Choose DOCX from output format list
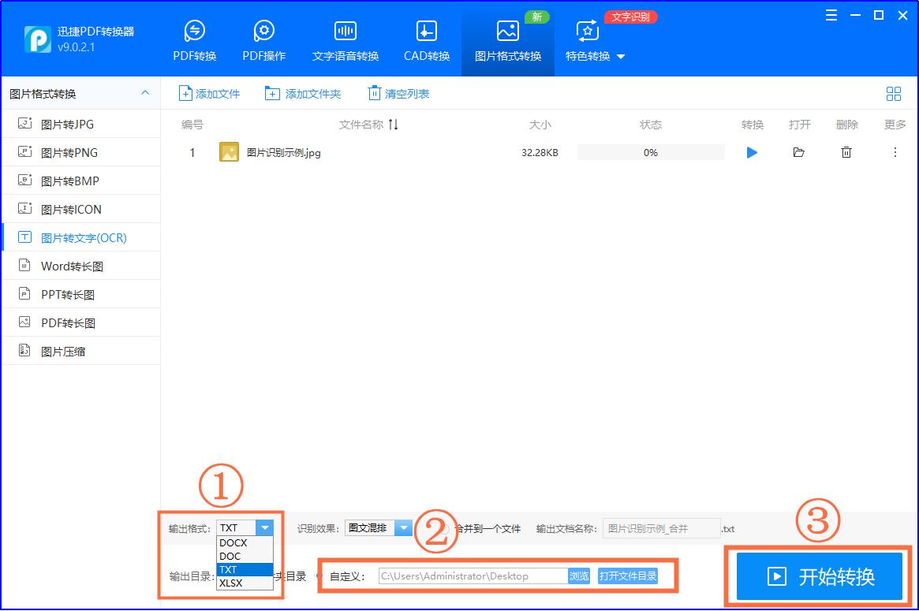 [233, 543]
